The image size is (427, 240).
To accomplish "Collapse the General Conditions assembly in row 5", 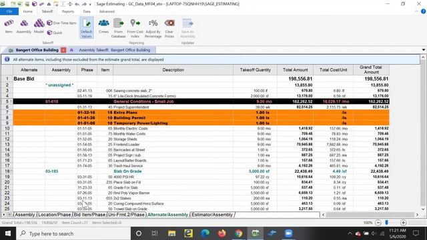I will pyautogui.click(x=11, y=101).
